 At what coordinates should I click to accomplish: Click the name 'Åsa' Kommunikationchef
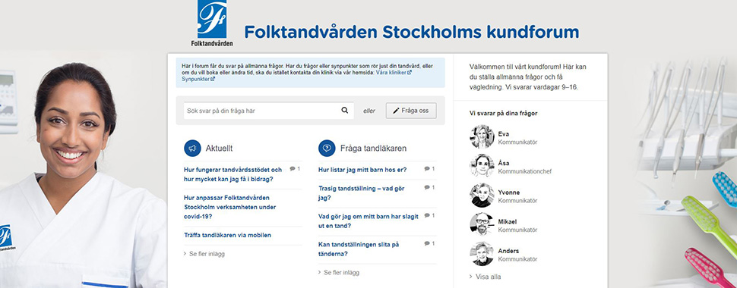pos(504,163)
